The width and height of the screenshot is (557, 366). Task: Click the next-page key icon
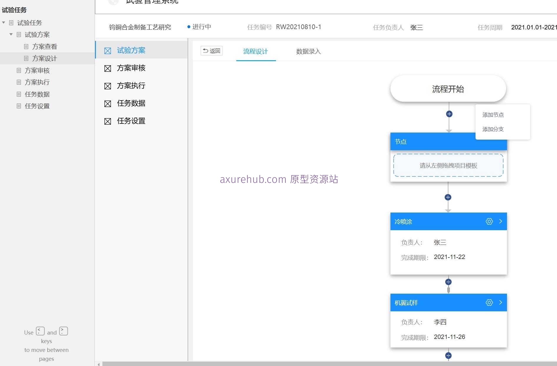[x=64, y=331]
